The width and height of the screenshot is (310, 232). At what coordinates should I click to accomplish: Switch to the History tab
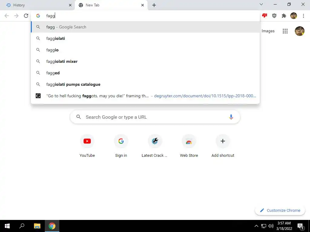37,5
